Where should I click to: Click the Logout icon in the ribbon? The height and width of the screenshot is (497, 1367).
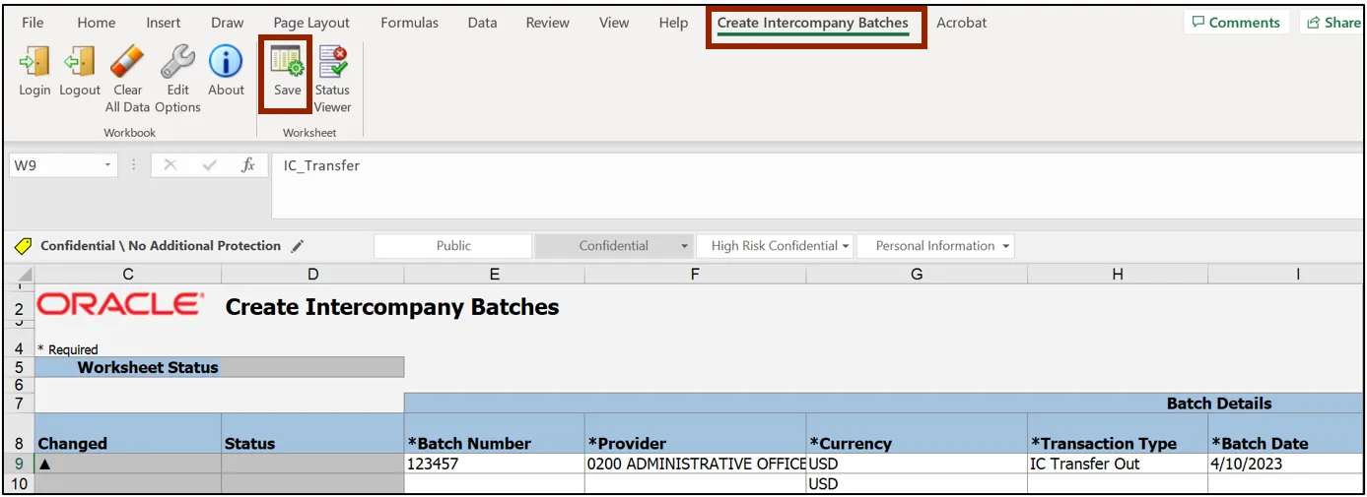(x=80, y=65)
